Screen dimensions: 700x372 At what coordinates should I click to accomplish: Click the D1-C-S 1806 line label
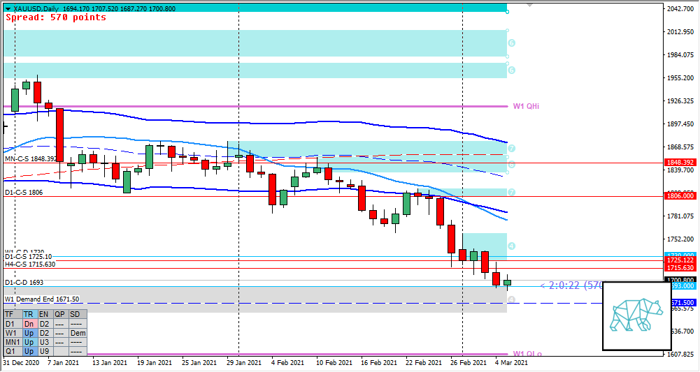click(x=24, y=192)
